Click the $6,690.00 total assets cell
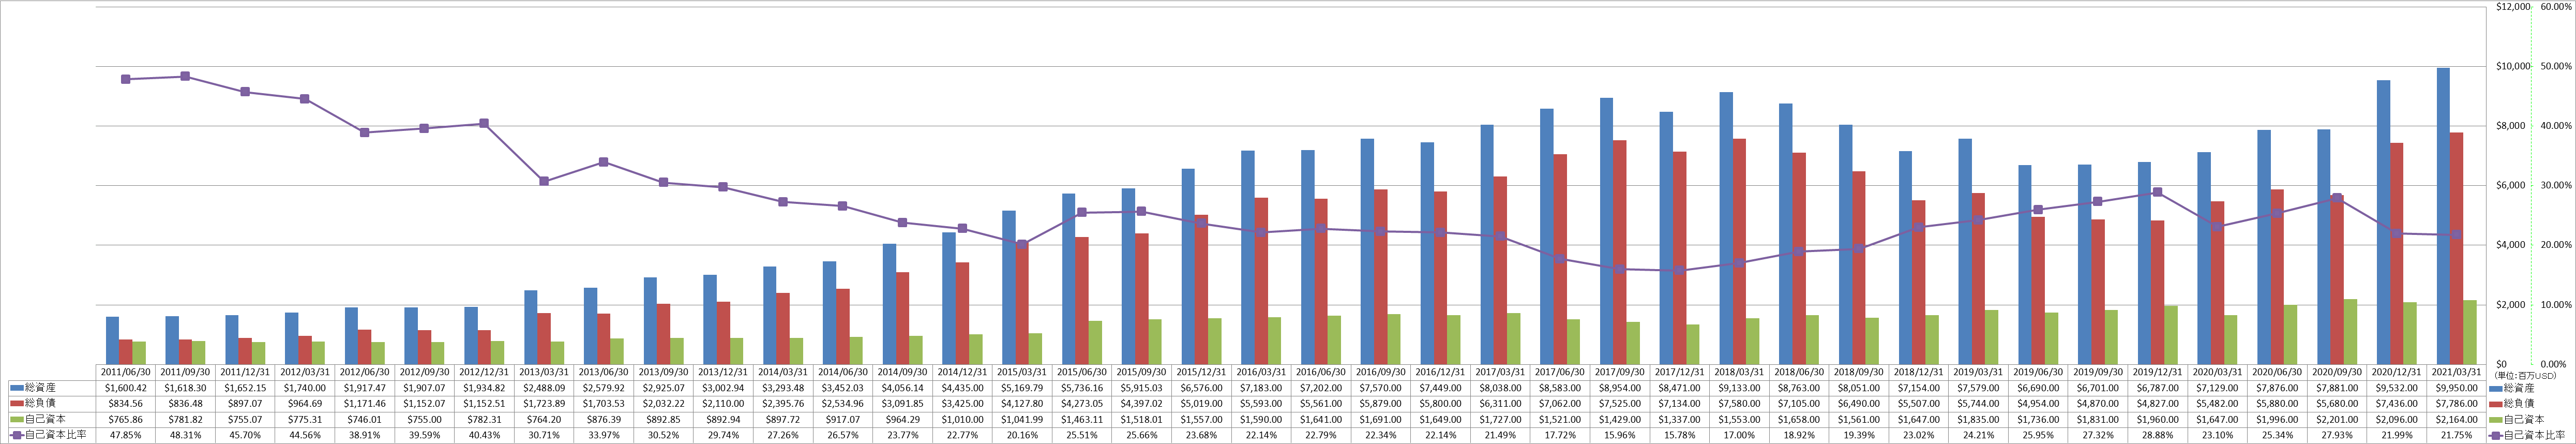 coord(2038,387)
